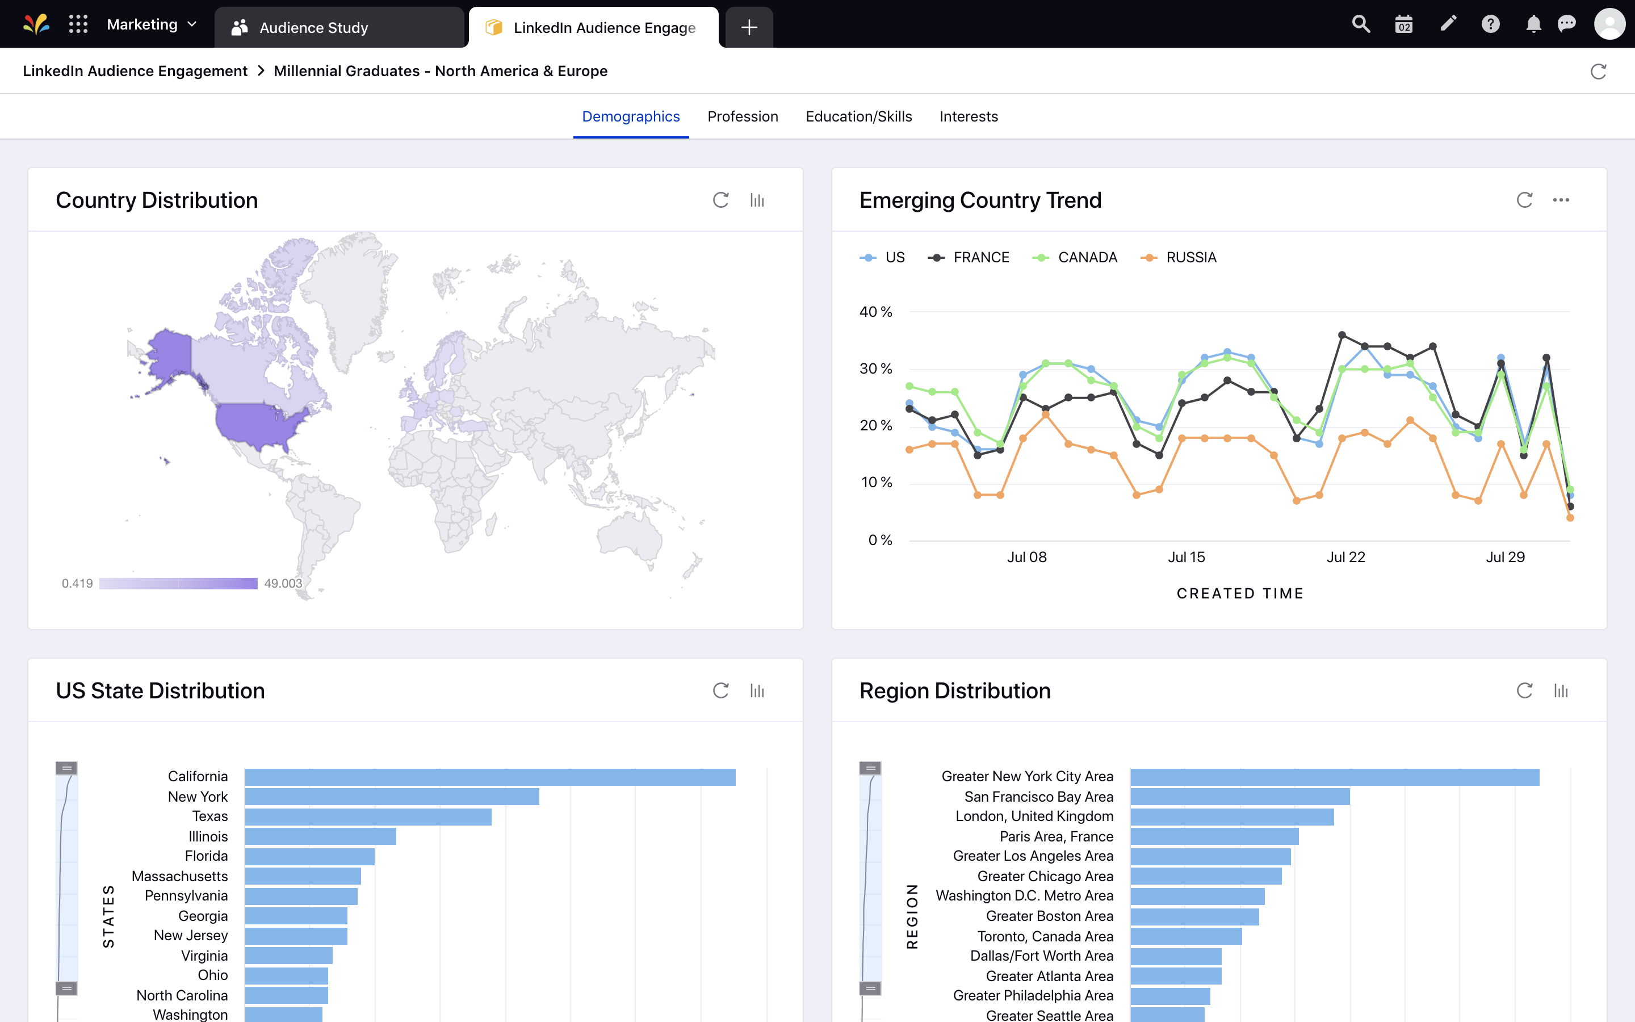Go to LinkedIn Audience Engagement breadcrumb

pos(135,71)
